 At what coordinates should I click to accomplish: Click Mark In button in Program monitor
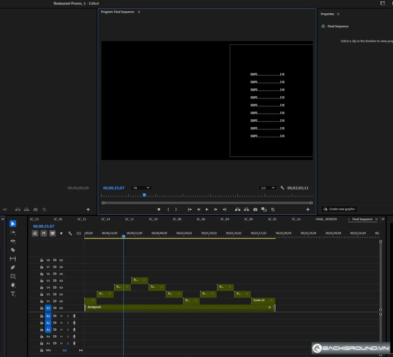tap(168, 210)
